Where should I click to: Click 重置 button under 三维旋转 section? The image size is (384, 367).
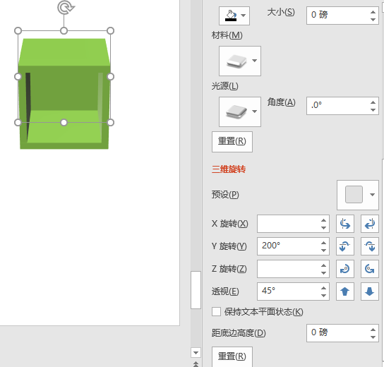[x=232, y=356]
